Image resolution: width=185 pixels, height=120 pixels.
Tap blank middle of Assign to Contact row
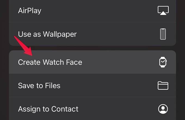click(x=117, y=109)
